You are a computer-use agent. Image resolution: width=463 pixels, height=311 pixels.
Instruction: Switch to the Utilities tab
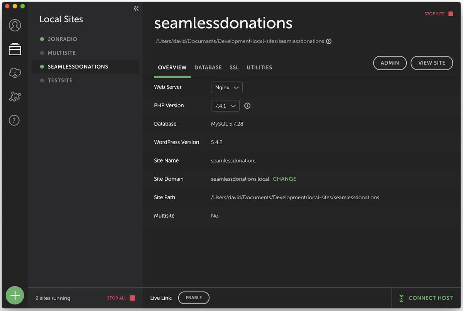pos(259,67)
